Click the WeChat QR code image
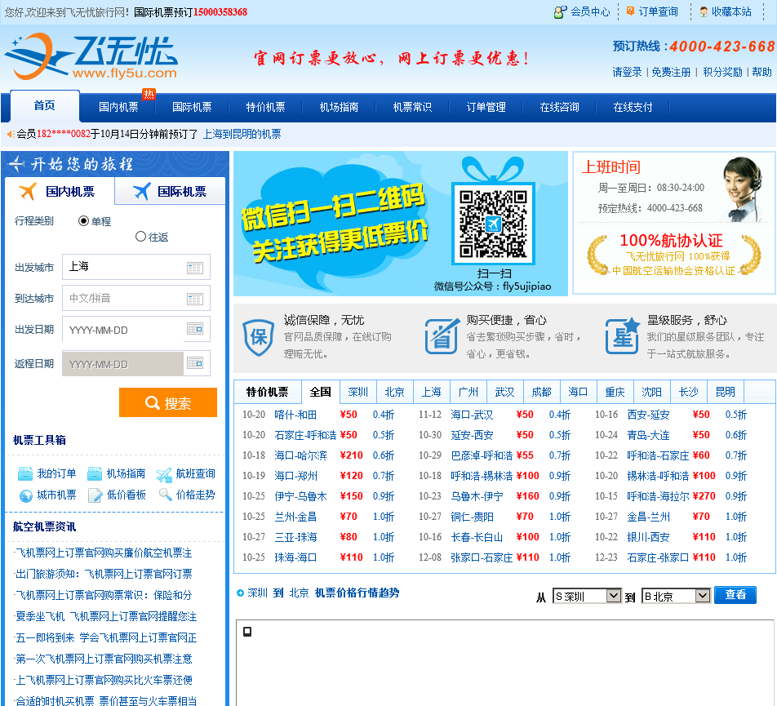This screenshot has width=777, height=706. click(x=493, y=224)
